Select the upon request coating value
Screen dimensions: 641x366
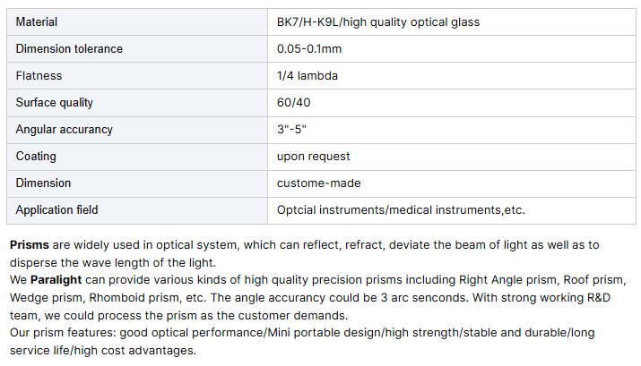point(313,157)
